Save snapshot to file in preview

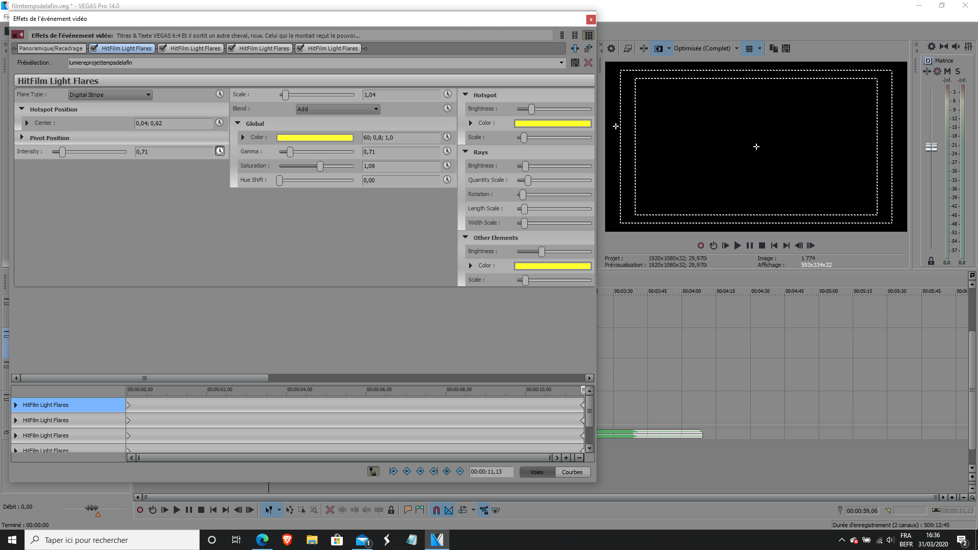[x=786, y=48]
